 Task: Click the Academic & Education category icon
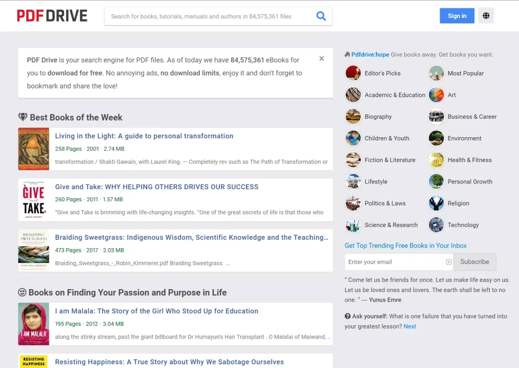coord(353,95)
